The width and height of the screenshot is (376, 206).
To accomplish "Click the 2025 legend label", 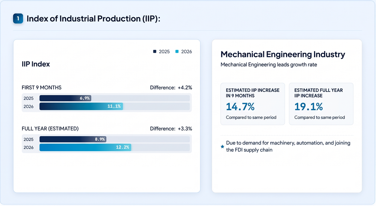I will click(x=164, y=52).
